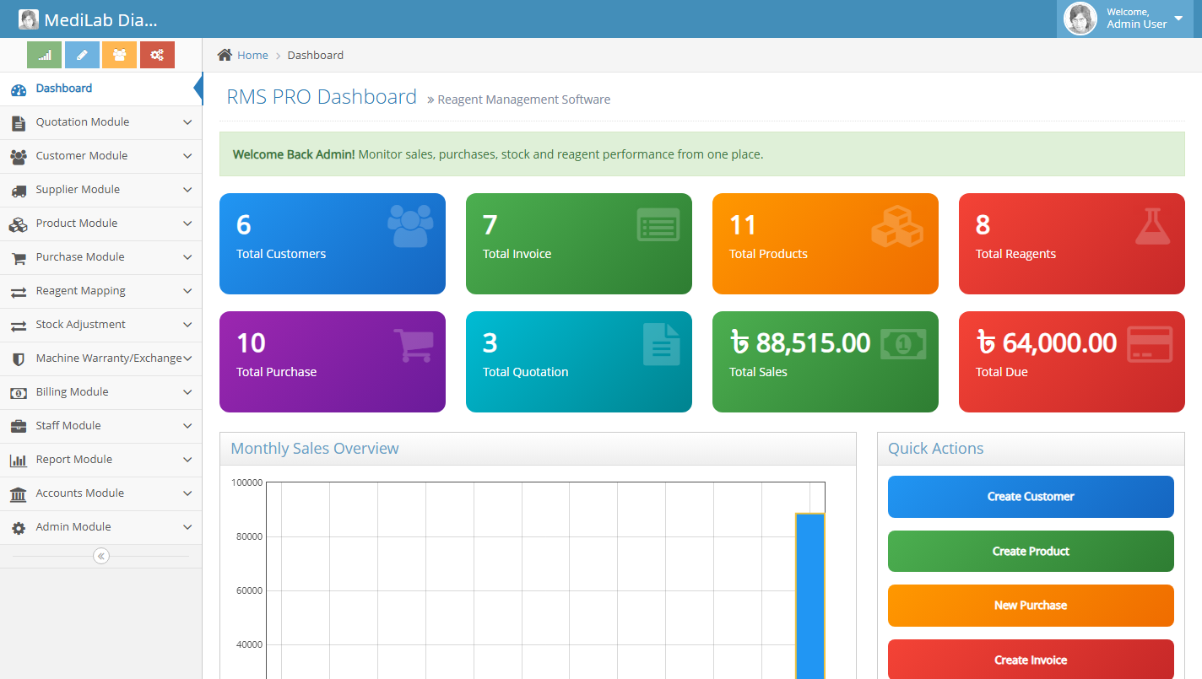Open the Admin User dropdown caret

click(x=1178, y=19)
